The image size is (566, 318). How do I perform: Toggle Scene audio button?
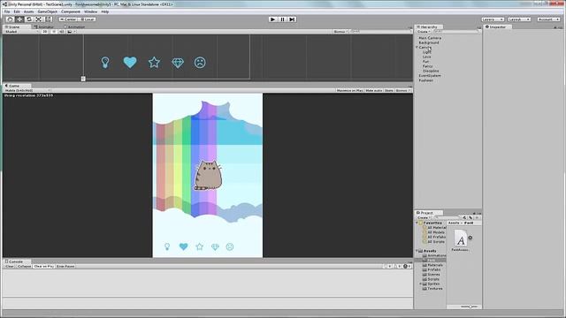[x=61, y=32]
